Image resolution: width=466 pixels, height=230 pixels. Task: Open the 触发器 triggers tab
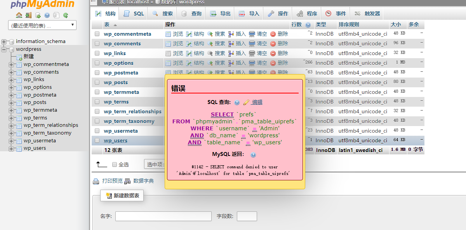[367, 14]
